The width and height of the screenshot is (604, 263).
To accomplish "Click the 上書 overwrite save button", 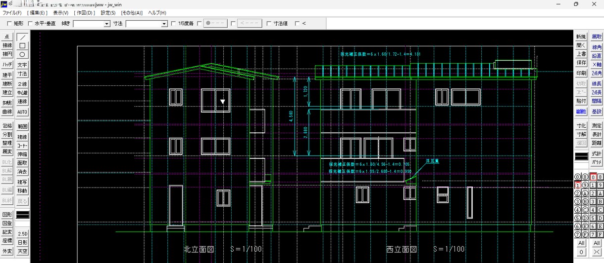I will coord(581,54).
